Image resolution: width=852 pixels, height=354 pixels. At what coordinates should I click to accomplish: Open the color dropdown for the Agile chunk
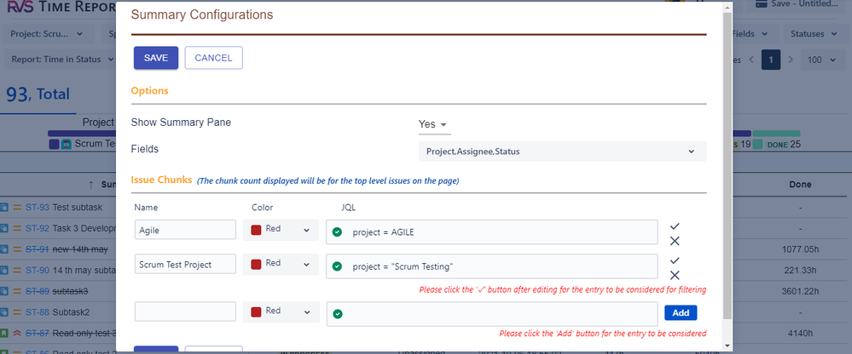point(281,230)
